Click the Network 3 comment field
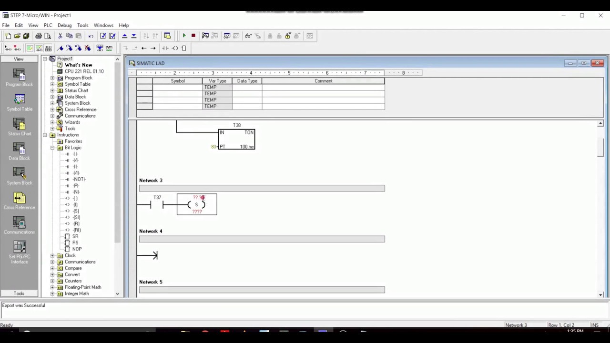The image size is (610, 343). pos(262,189)
